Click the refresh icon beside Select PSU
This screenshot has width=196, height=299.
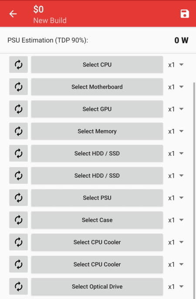[18, 198]
